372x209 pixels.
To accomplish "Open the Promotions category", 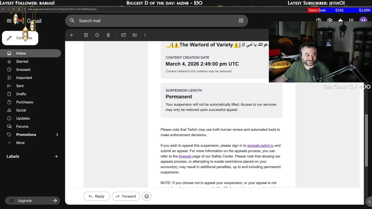I will [31, 135].
